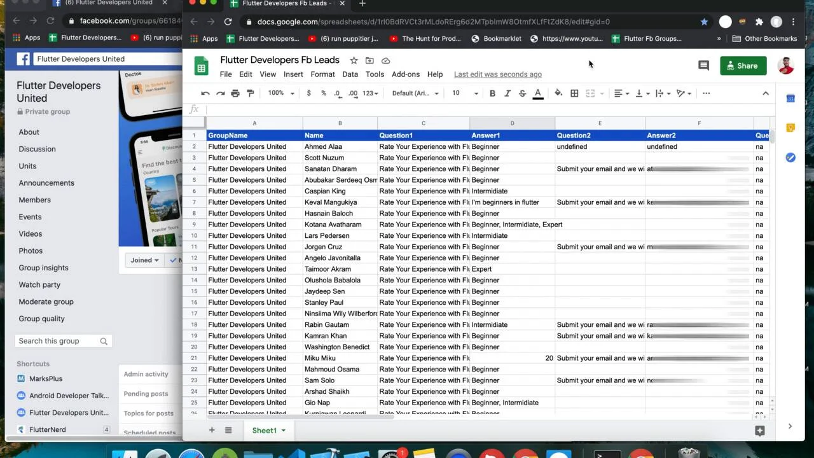Apply strikethrough formatting
The height and width of the screenshot is (458, 814).
pyautogui.click(x=522, y=94)
